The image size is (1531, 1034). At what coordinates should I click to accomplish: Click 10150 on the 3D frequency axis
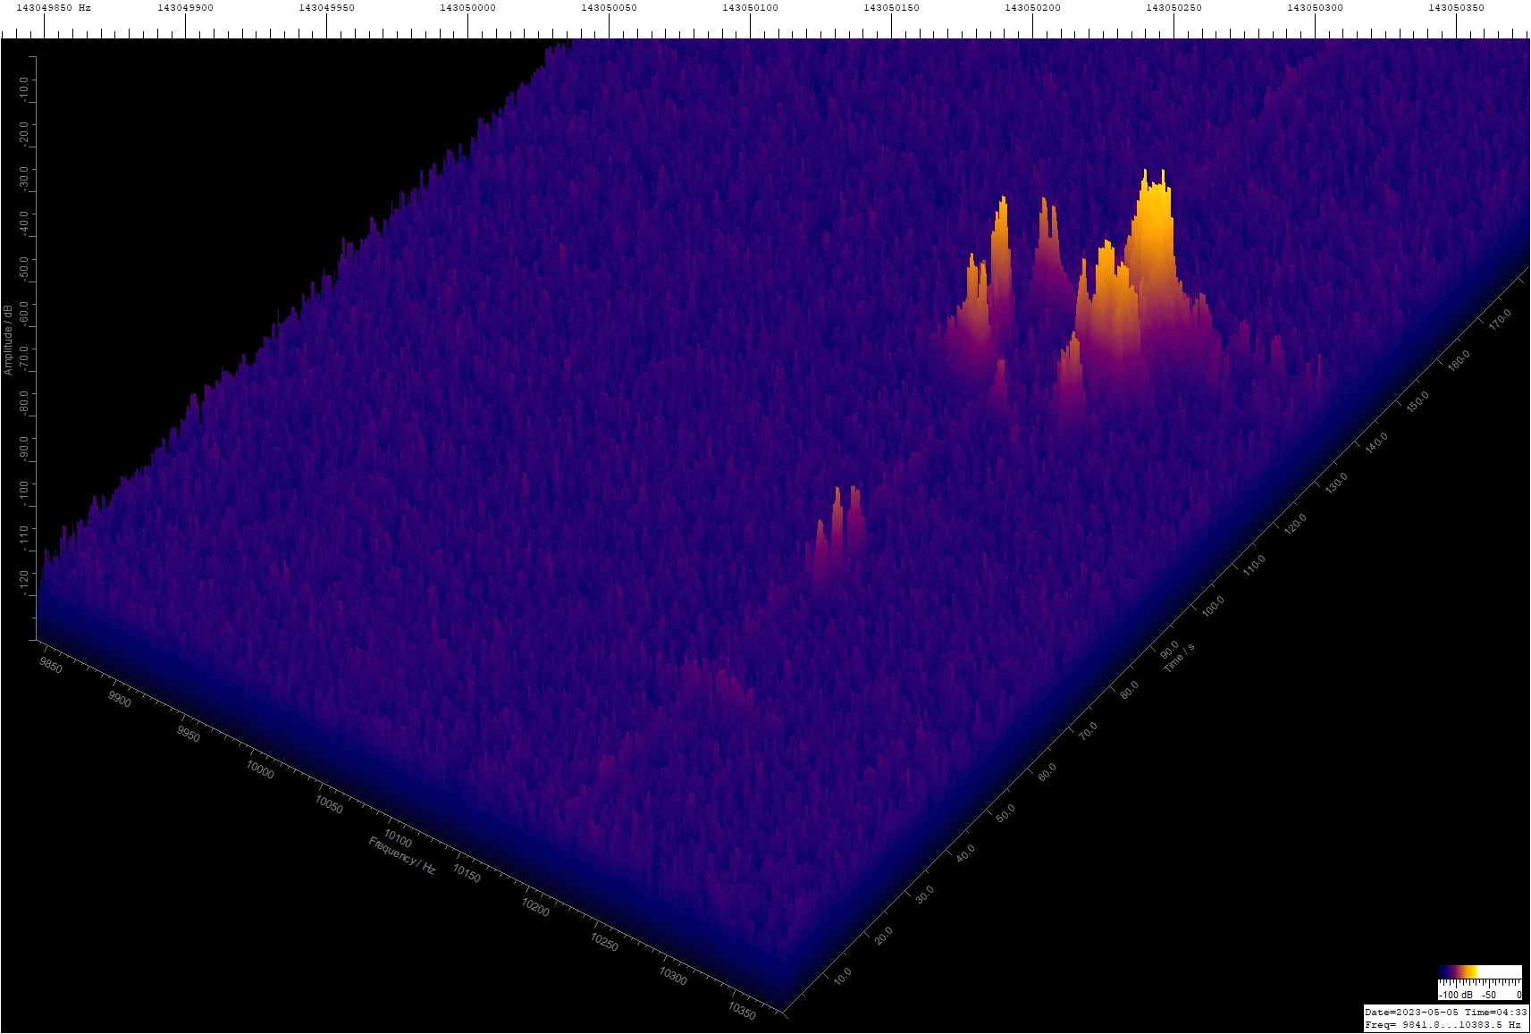point(467,873)
